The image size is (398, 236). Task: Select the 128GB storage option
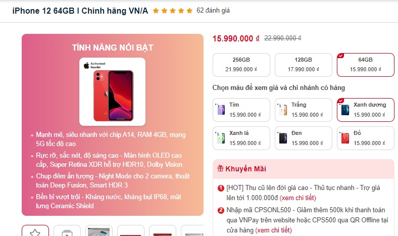coord(304,65)
